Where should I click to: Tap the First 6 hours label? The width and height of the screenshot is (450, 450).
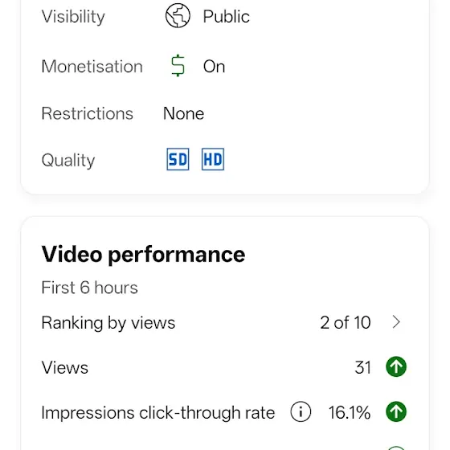point(89,288)
